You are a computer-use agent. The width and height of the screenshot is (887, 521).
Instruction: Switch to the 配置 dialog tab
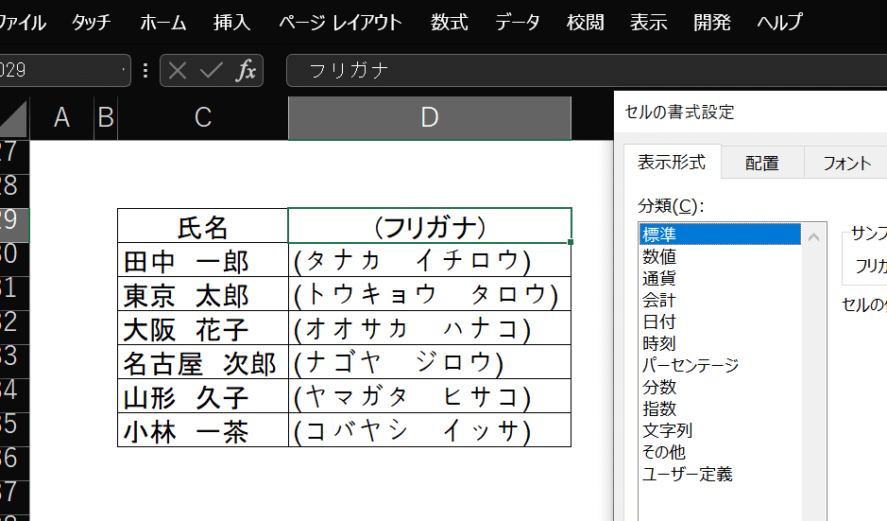coord(762,163)
